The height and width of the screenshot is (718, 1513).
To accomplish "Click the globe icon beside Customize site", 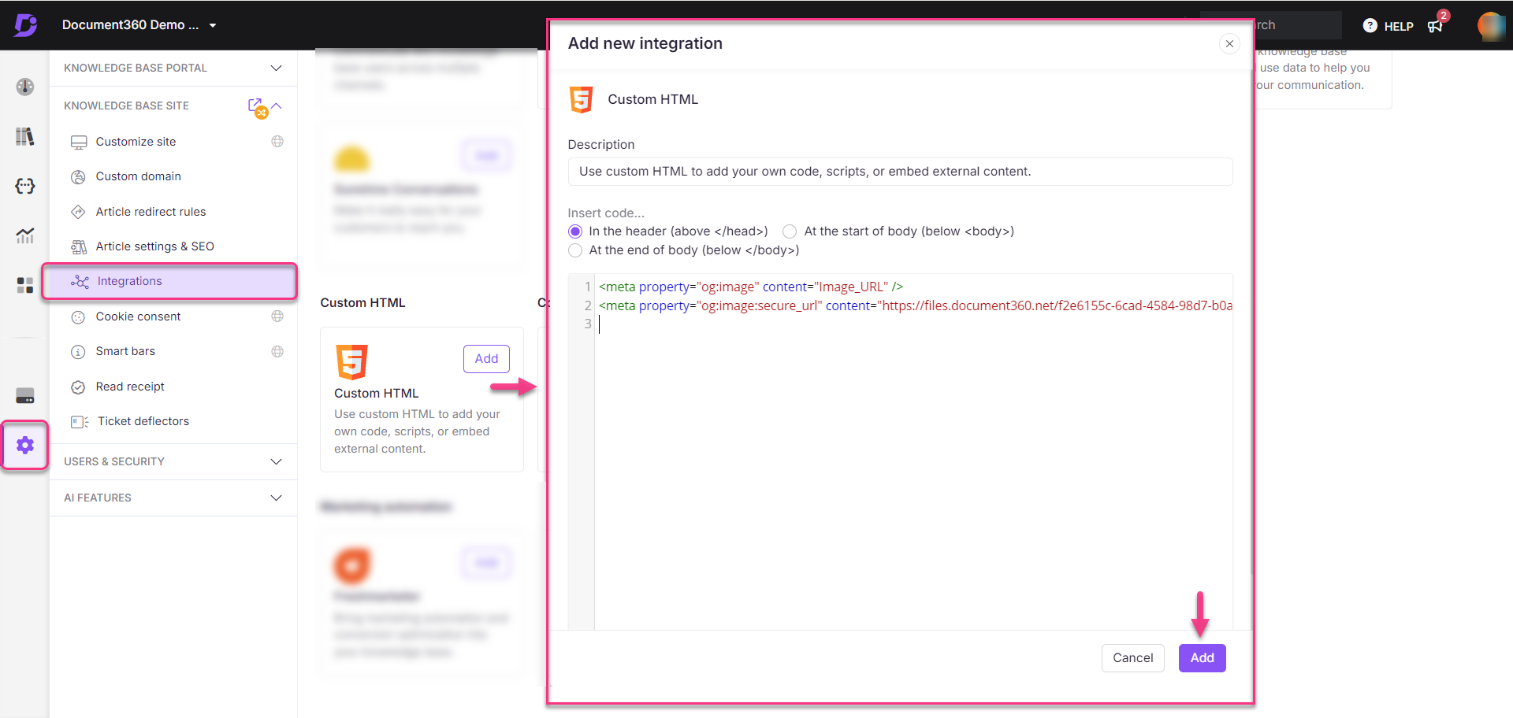I will point(277,142).
